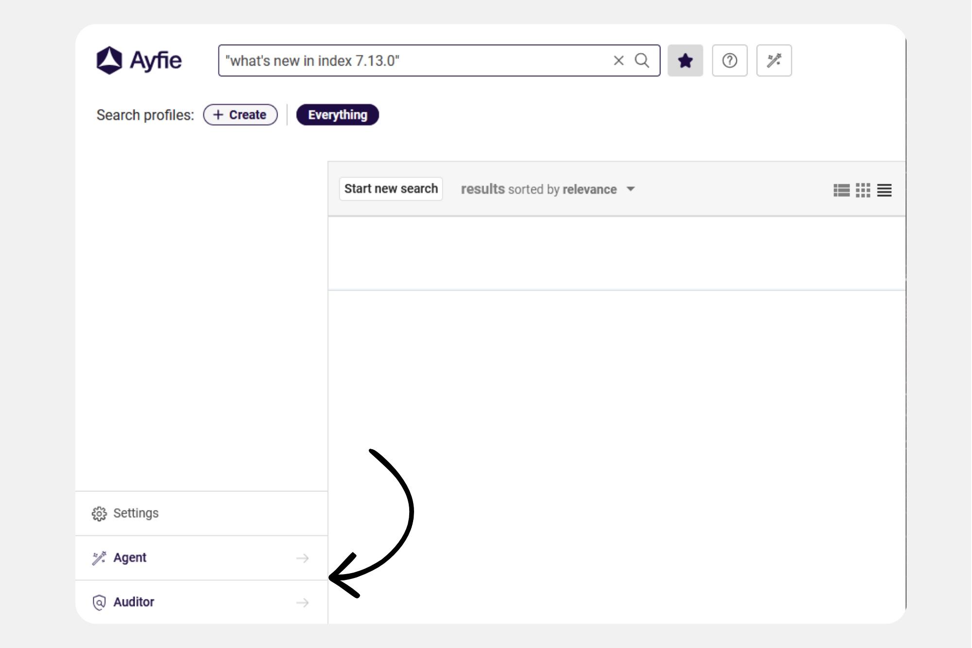Click the star favorites button
972x648 pixels.
coord(685,61)
